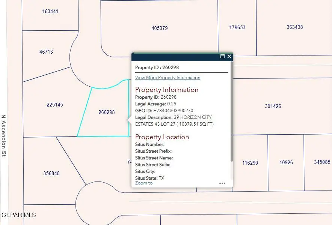
Task: Click the Zoom to link
Action: [x=143, y=183]
